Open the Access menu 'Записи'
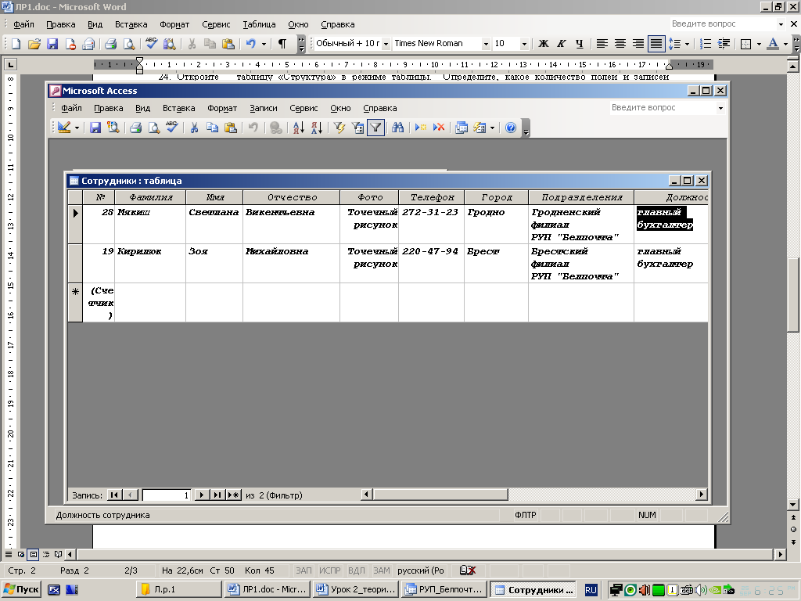Viewport: 801px width, 601px height. [x=264, y=108]
